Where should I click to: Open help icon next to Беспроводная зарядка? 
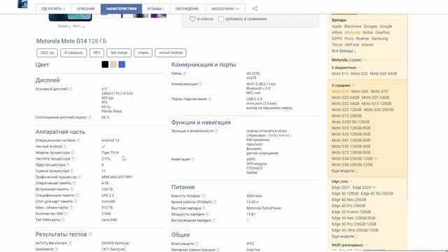pos(213,220)
